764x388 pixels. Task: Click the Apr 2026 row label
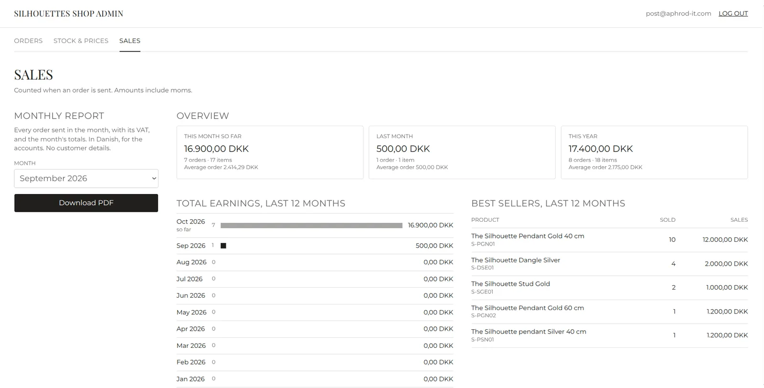click(191, 329)
